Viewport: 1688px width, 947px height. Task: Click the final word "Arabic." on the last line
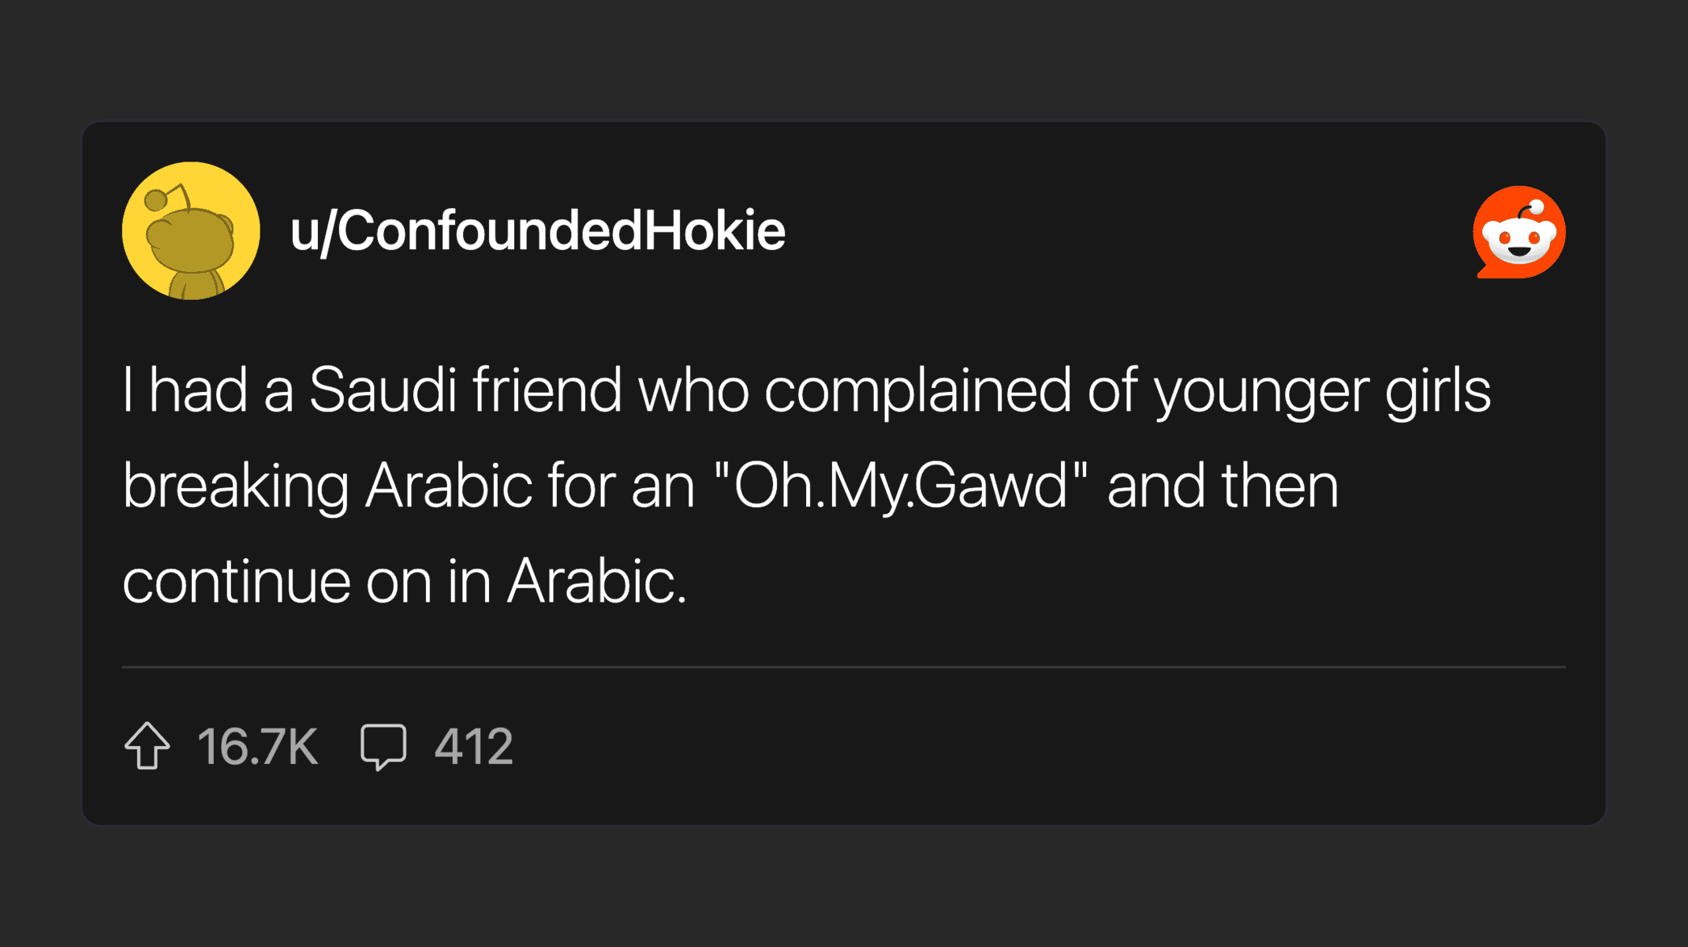point(596,581)
